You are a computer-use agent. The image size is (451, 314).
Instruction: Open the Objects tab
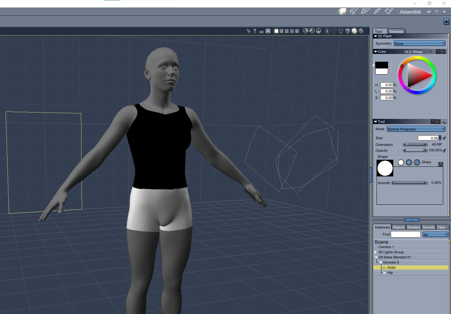(398, 227)
